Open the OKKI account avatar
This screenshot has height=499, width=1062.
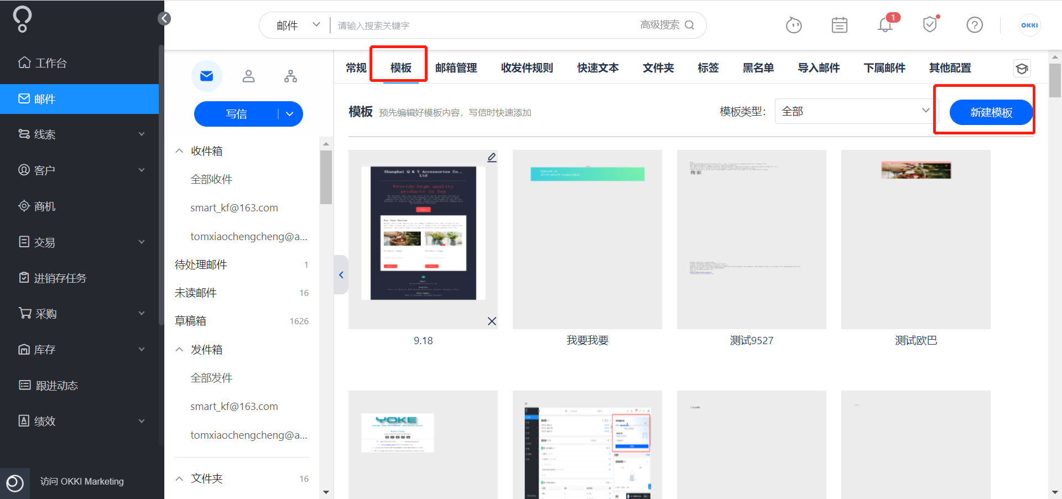pyautogui.click(x=1029, y=25)
